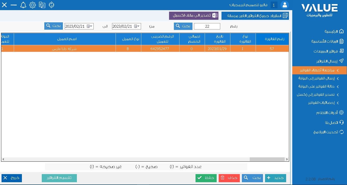The height and width of the screenshot is (185, 347).
Task: Click تصدير الي ملف اكسيل export button
Action: tap(194, 16)
